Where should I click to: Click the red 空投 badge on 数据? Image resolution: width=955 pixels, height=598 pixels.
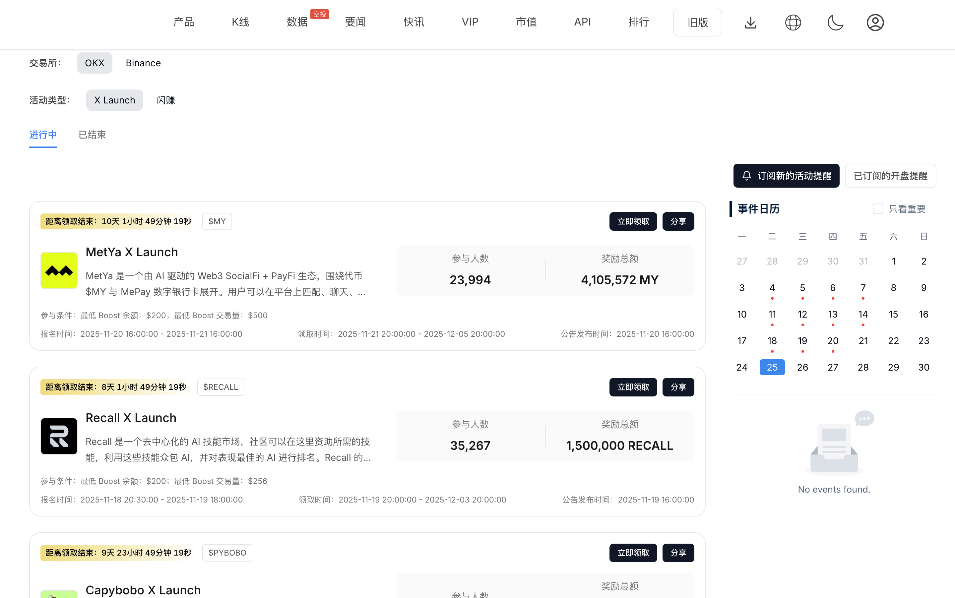[x=320, y=14]
